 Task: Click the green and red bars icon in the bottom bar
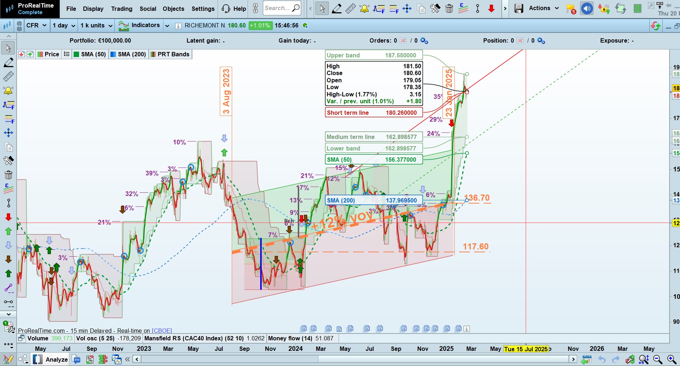tap(103, 360)
